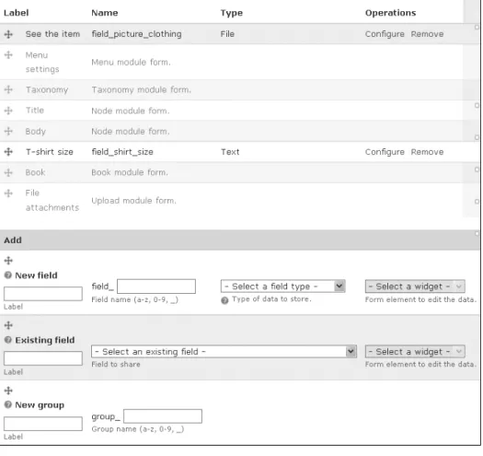The height and width of the screenshot is (456, 483).
Task: Select the Book module form text
Action: pyautogui.click(x=130, y=172)
